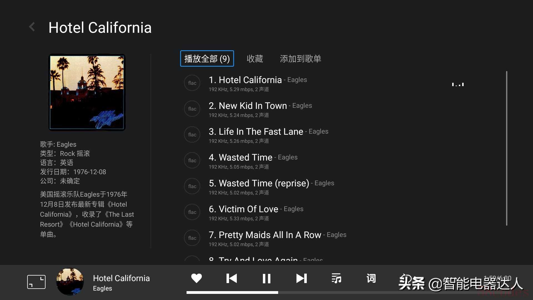
Task: Click the now-playing equalizer indicator
Action: [458, 84]
